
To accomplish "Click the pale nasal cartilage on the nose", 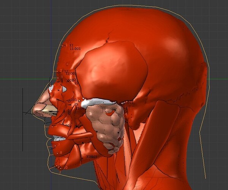I will tap(43, 107).
